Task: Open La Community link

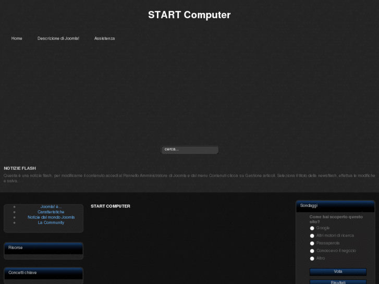Action: point(51,223)
